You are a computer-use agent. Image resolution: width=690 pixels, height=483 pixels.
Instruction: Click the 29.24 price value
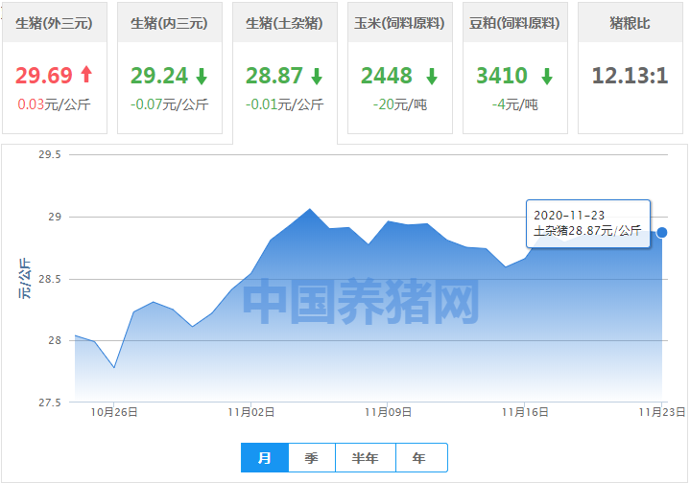(159, 75)
